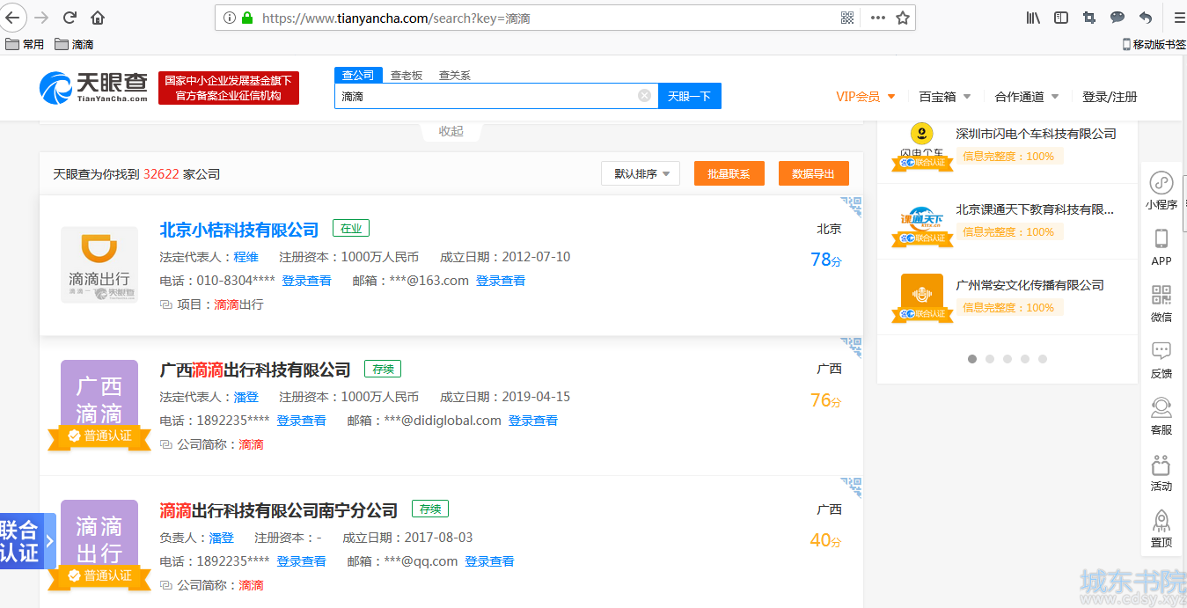Open the APP download sidebar icon
The height and width of the screenshot is (608, 1187).
(1161, 246)
